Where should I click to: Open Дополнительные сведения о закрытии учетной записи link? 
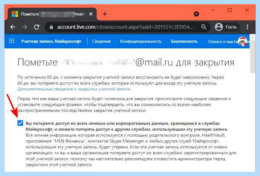pyautogui.click(x=74, y=89)
